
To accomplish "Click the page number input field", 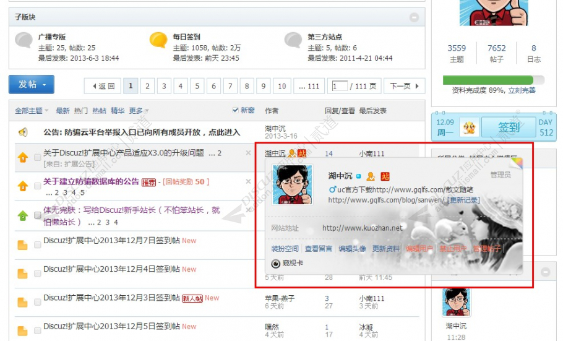I will 340,86.
